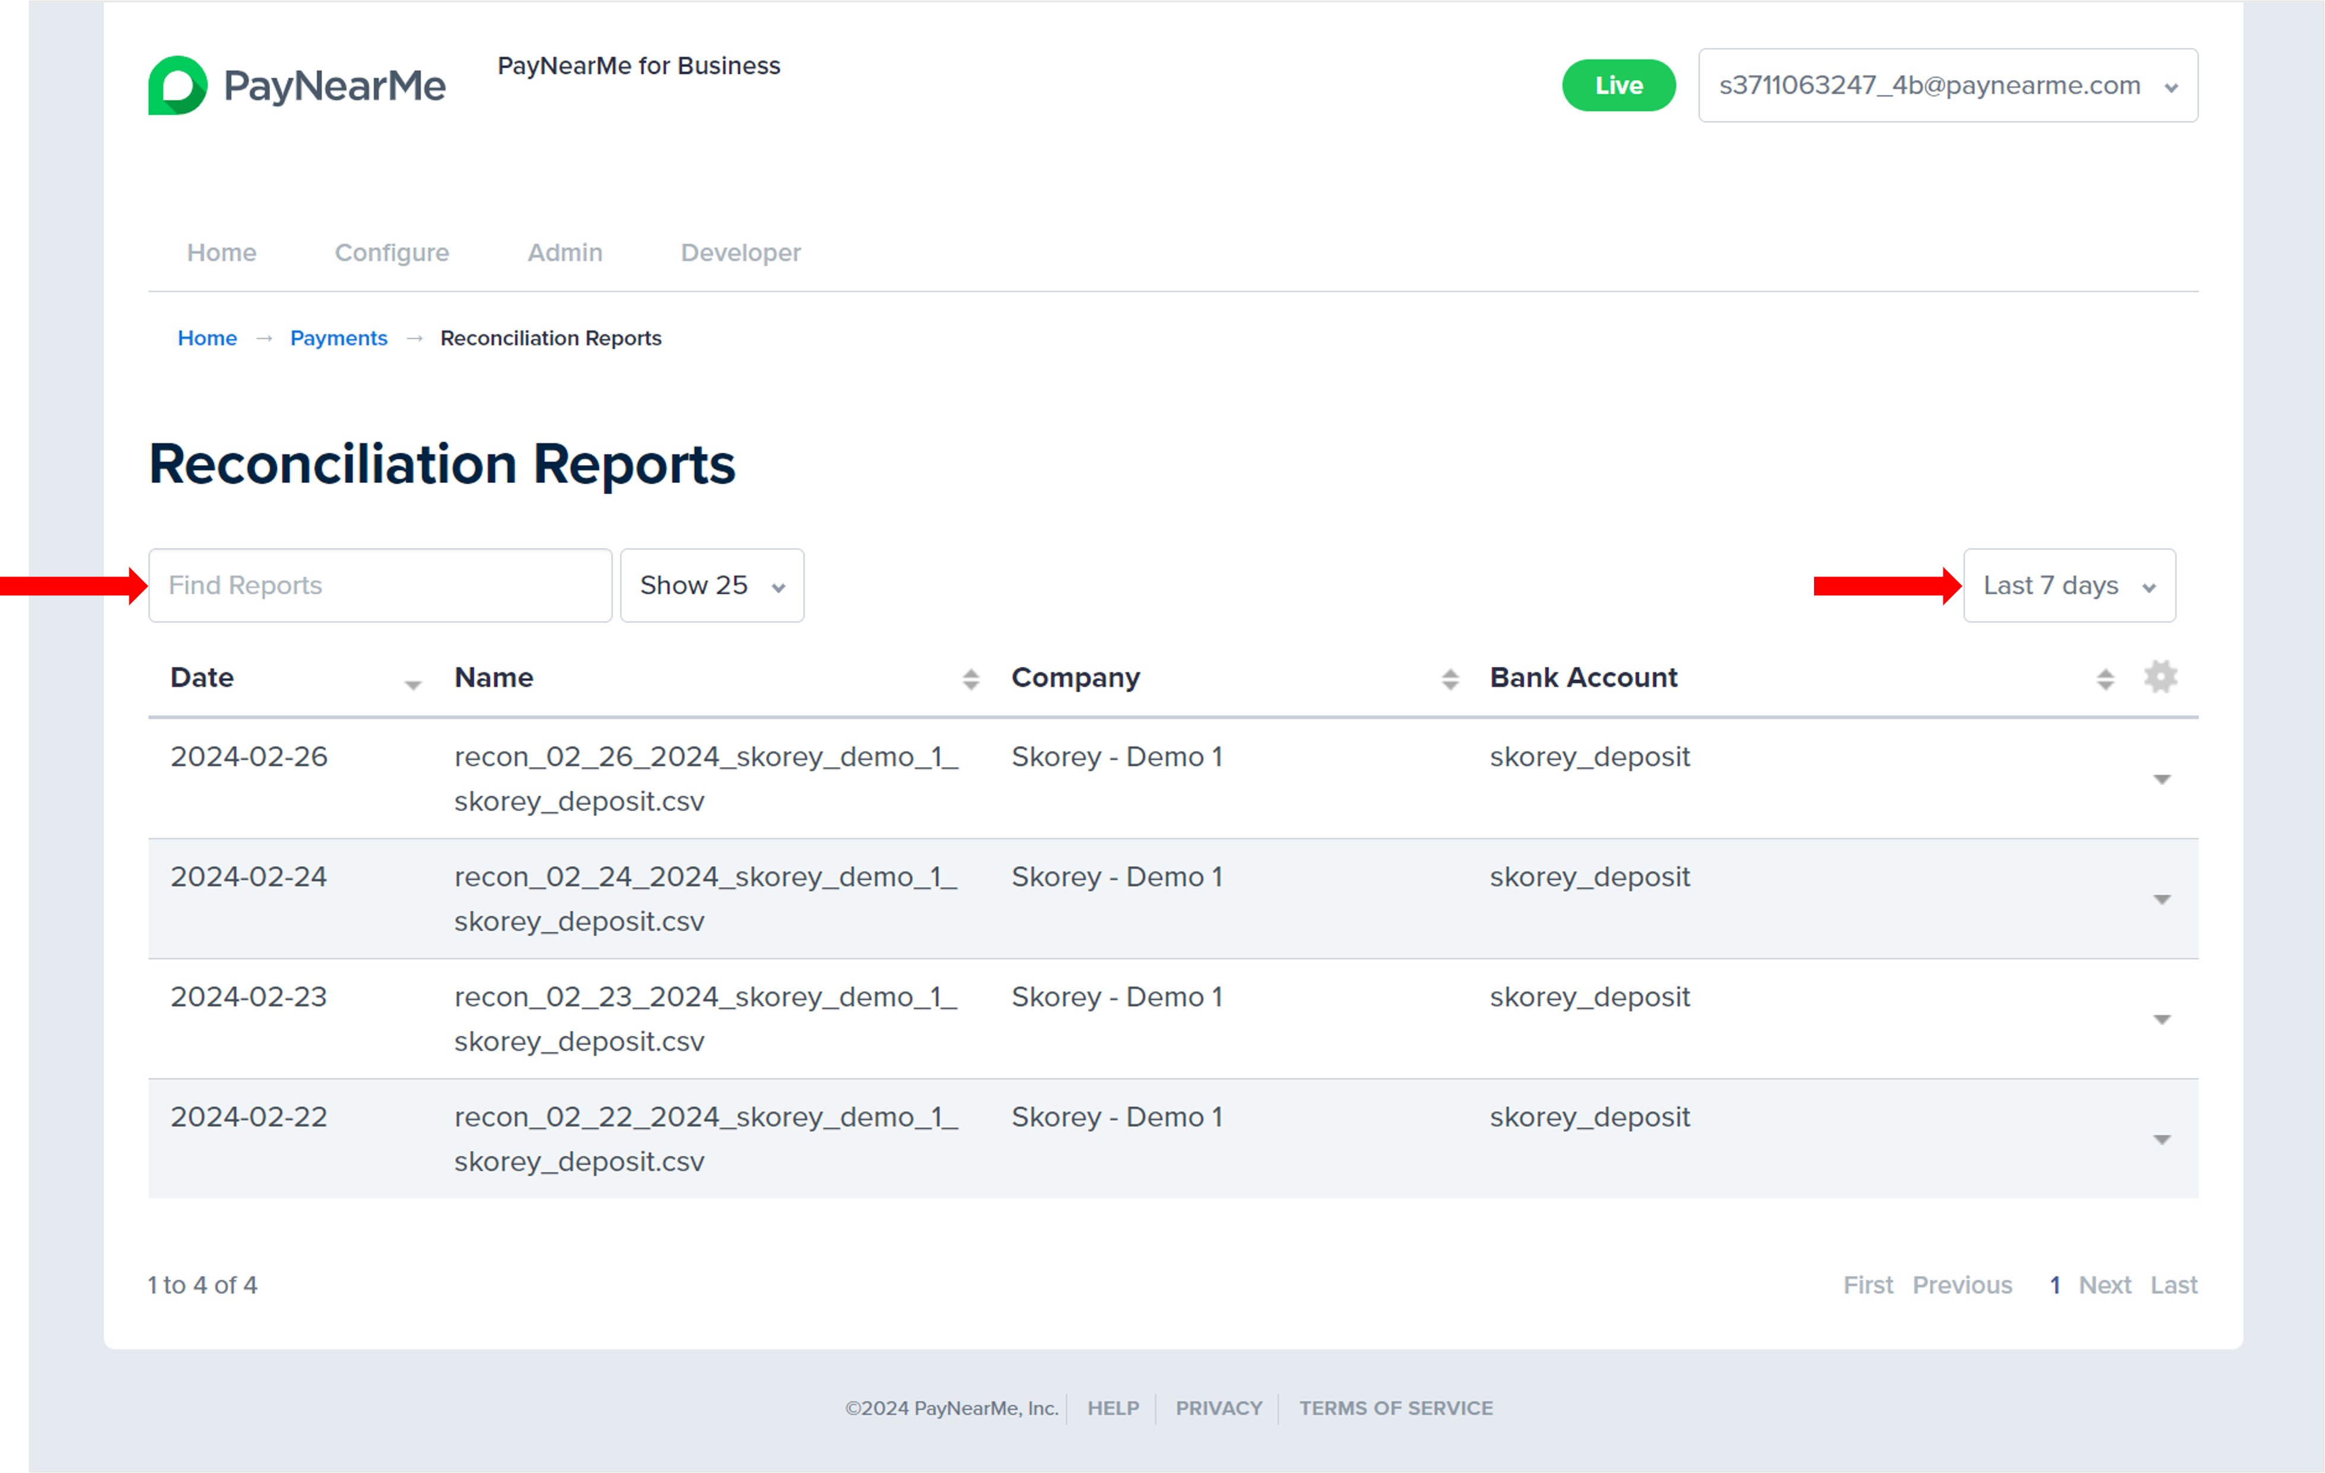Click the PayNearMe logo icon
The image size is (2325, 1473).
coord(177,86)
